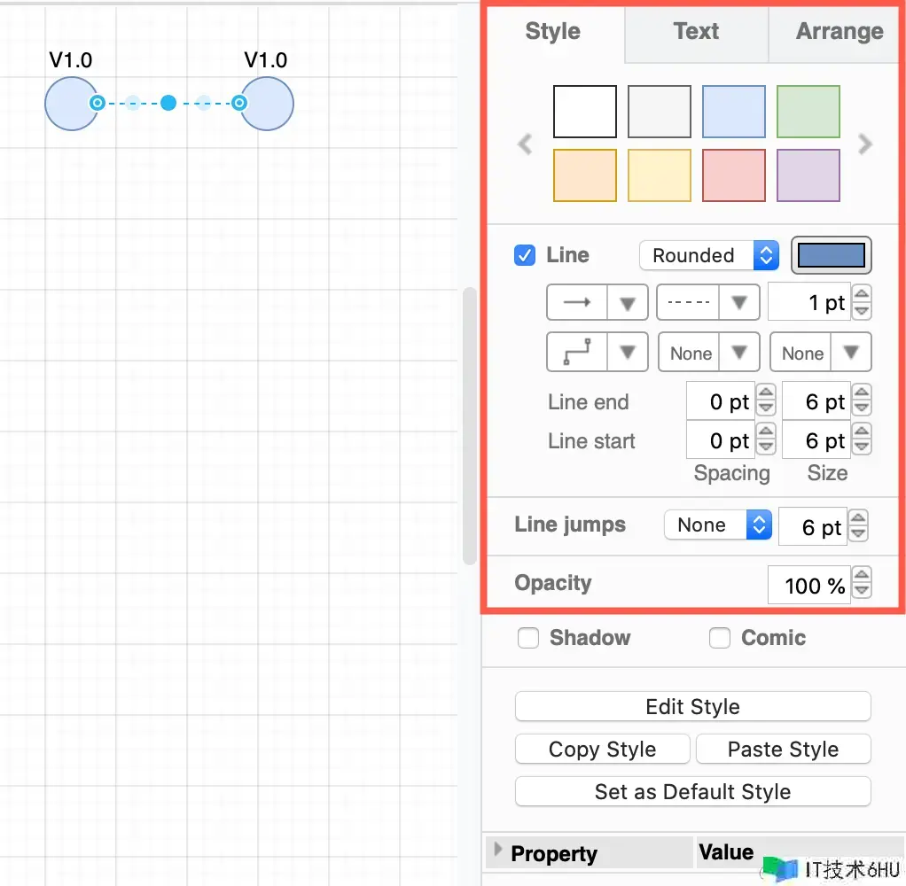
Task: Expand the Property section triangle
Action: 498,851
